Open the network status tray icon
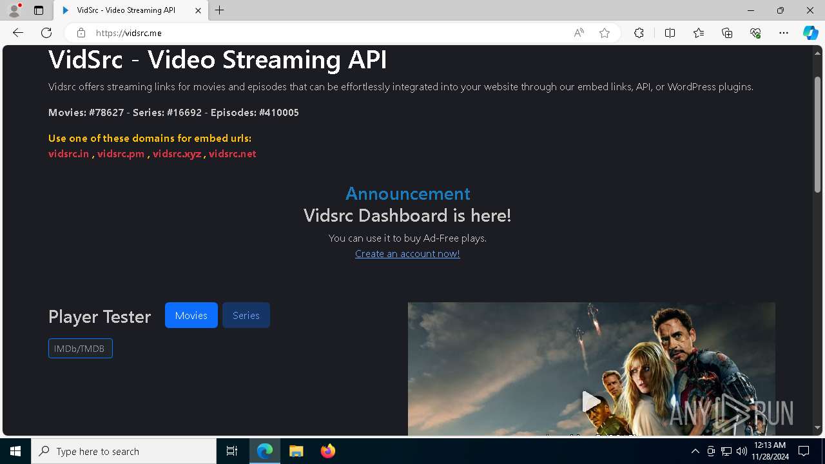 [x=726, y=451]
